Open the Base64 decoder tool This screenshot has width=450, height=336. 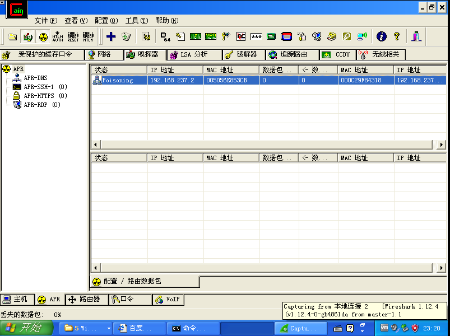pos(165,36)
